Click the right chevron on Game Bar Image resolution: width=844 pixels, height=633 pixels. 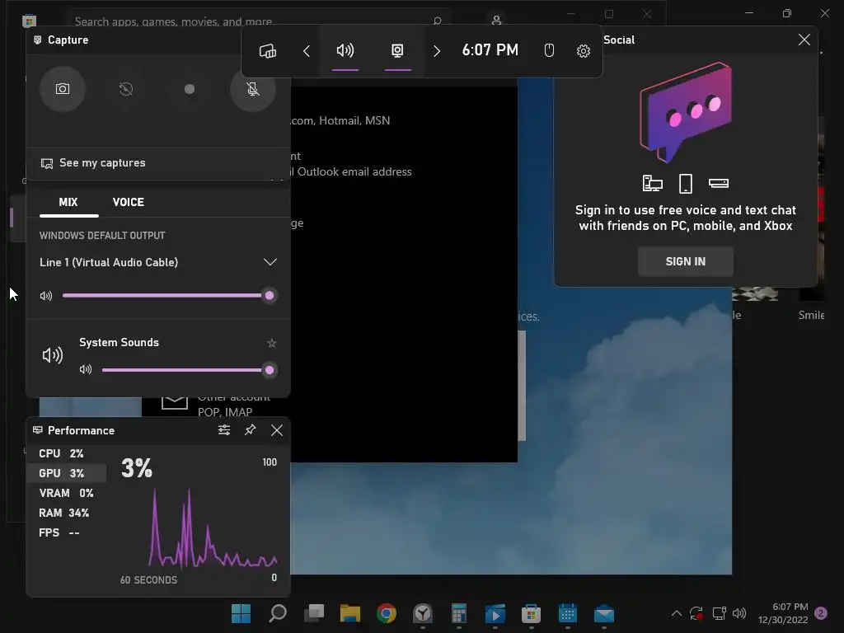[x=437, y=51]
